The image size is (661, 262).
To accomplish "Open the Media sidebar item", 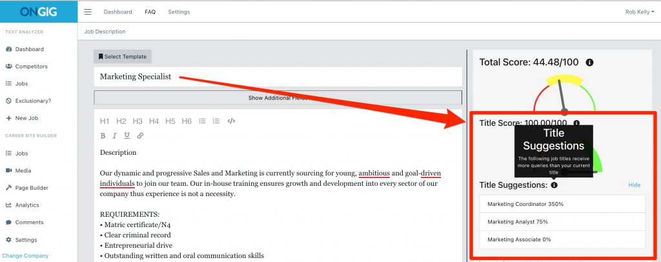I will tap(19, 170).
